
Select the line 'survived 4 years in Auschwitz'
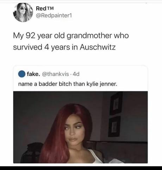coord(64,47)
